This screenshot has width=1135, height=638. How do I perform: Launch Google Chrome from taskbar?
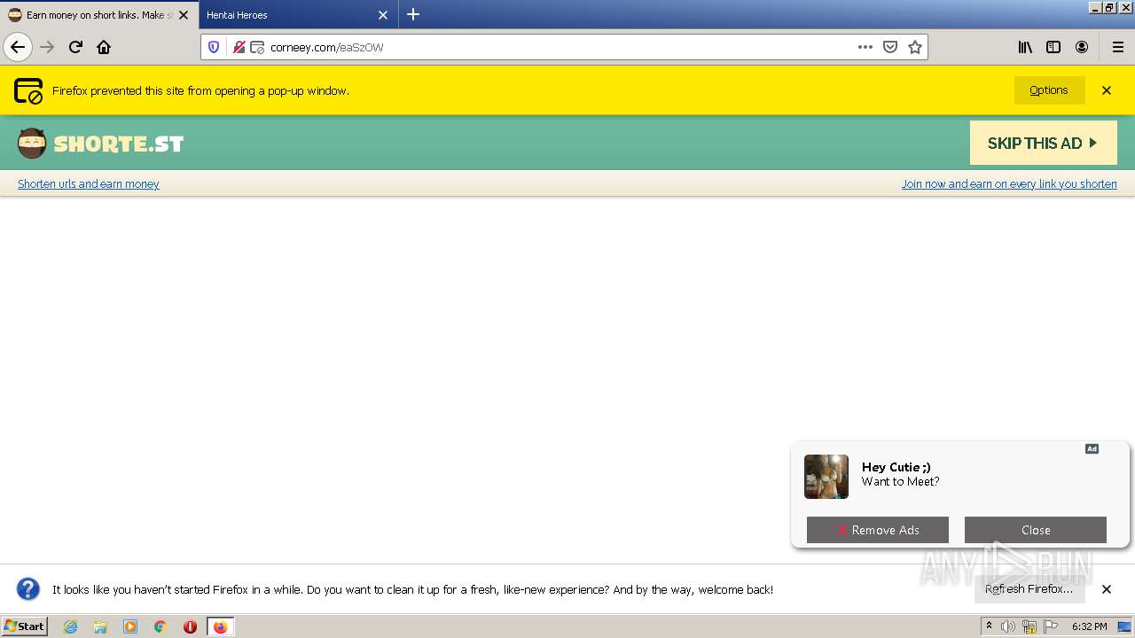(160, 626)
